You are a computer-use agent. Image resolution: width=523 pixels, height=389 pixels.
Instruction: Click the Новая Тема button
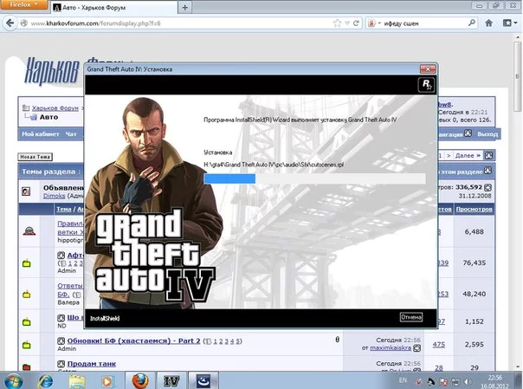point(35,157)
